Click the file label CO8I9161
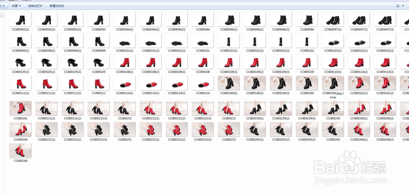The width and height of the screenshot is (409, 194). [20, 118]
